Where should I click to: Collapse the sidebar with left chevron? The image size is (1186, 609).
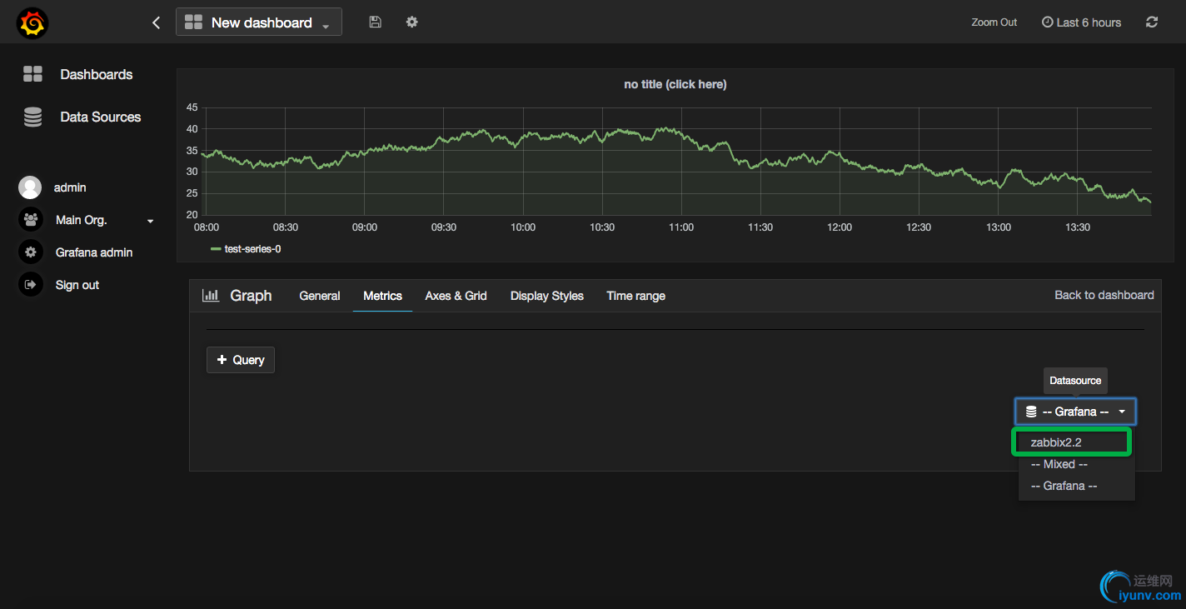(156, 22)
